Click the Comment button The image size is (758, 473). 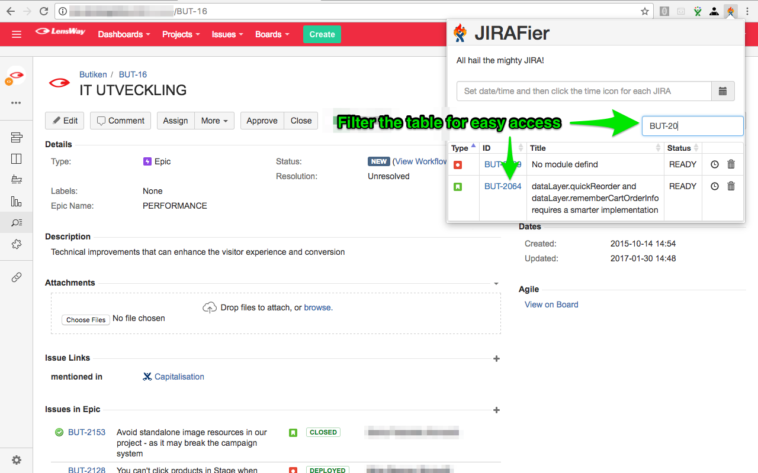[120, 121]
